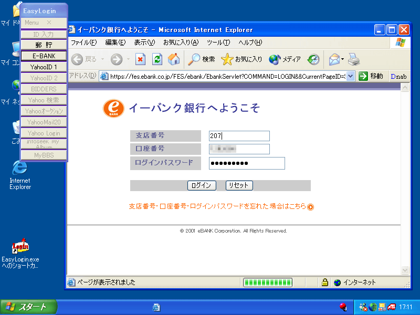Open Forward button history dropdown arrow

click(x=128, y=59)
